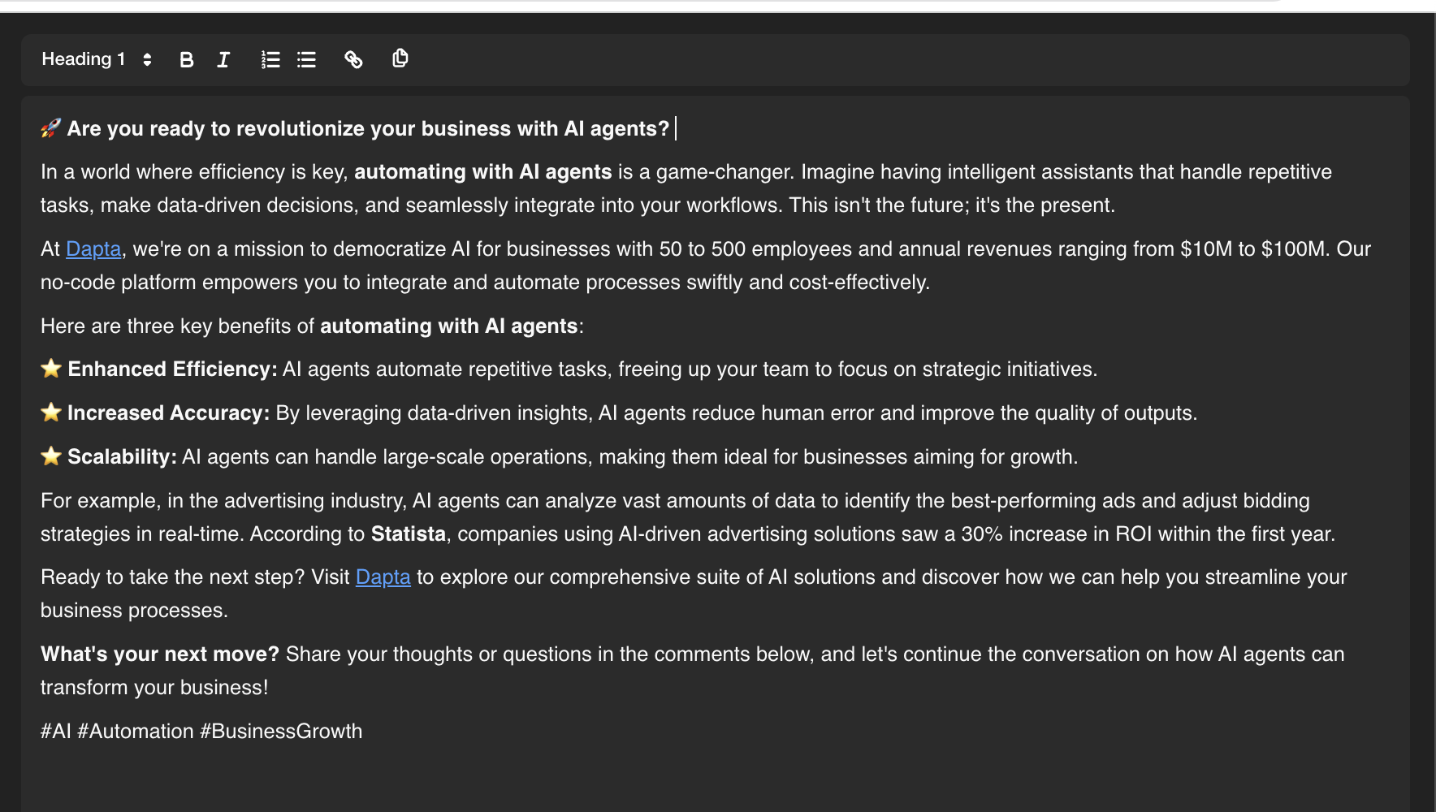Click the bold "What's your next move?" text

tap(160, 654)
